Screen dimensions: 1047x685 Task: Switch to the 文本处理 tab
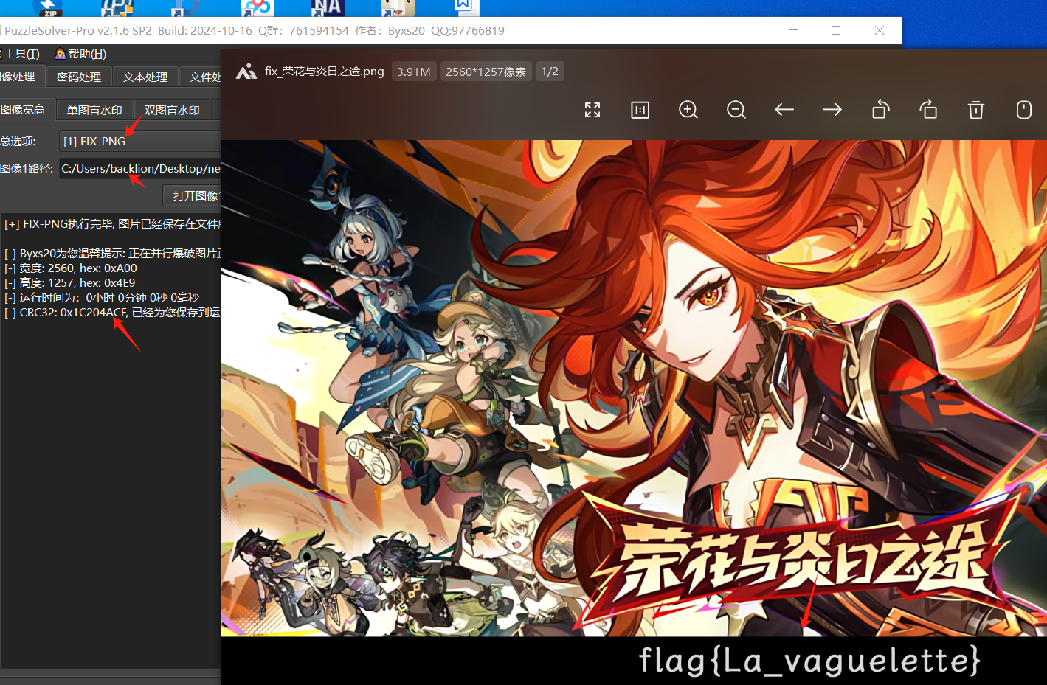[145, 77]
